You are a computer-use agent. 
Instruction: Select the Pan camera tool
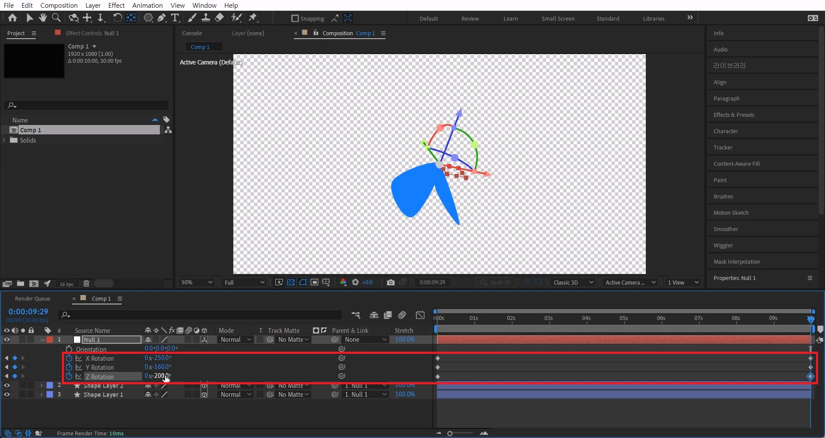[87, 18]
